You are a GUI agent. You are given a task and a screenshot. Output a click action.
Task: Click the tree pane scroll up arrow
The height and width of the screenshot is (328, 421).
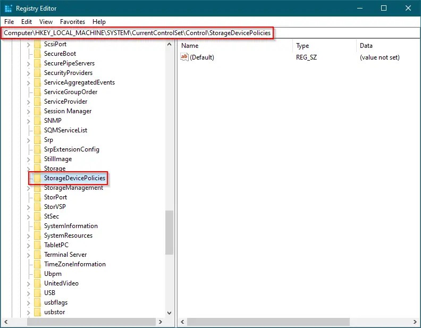coord(169,44)
